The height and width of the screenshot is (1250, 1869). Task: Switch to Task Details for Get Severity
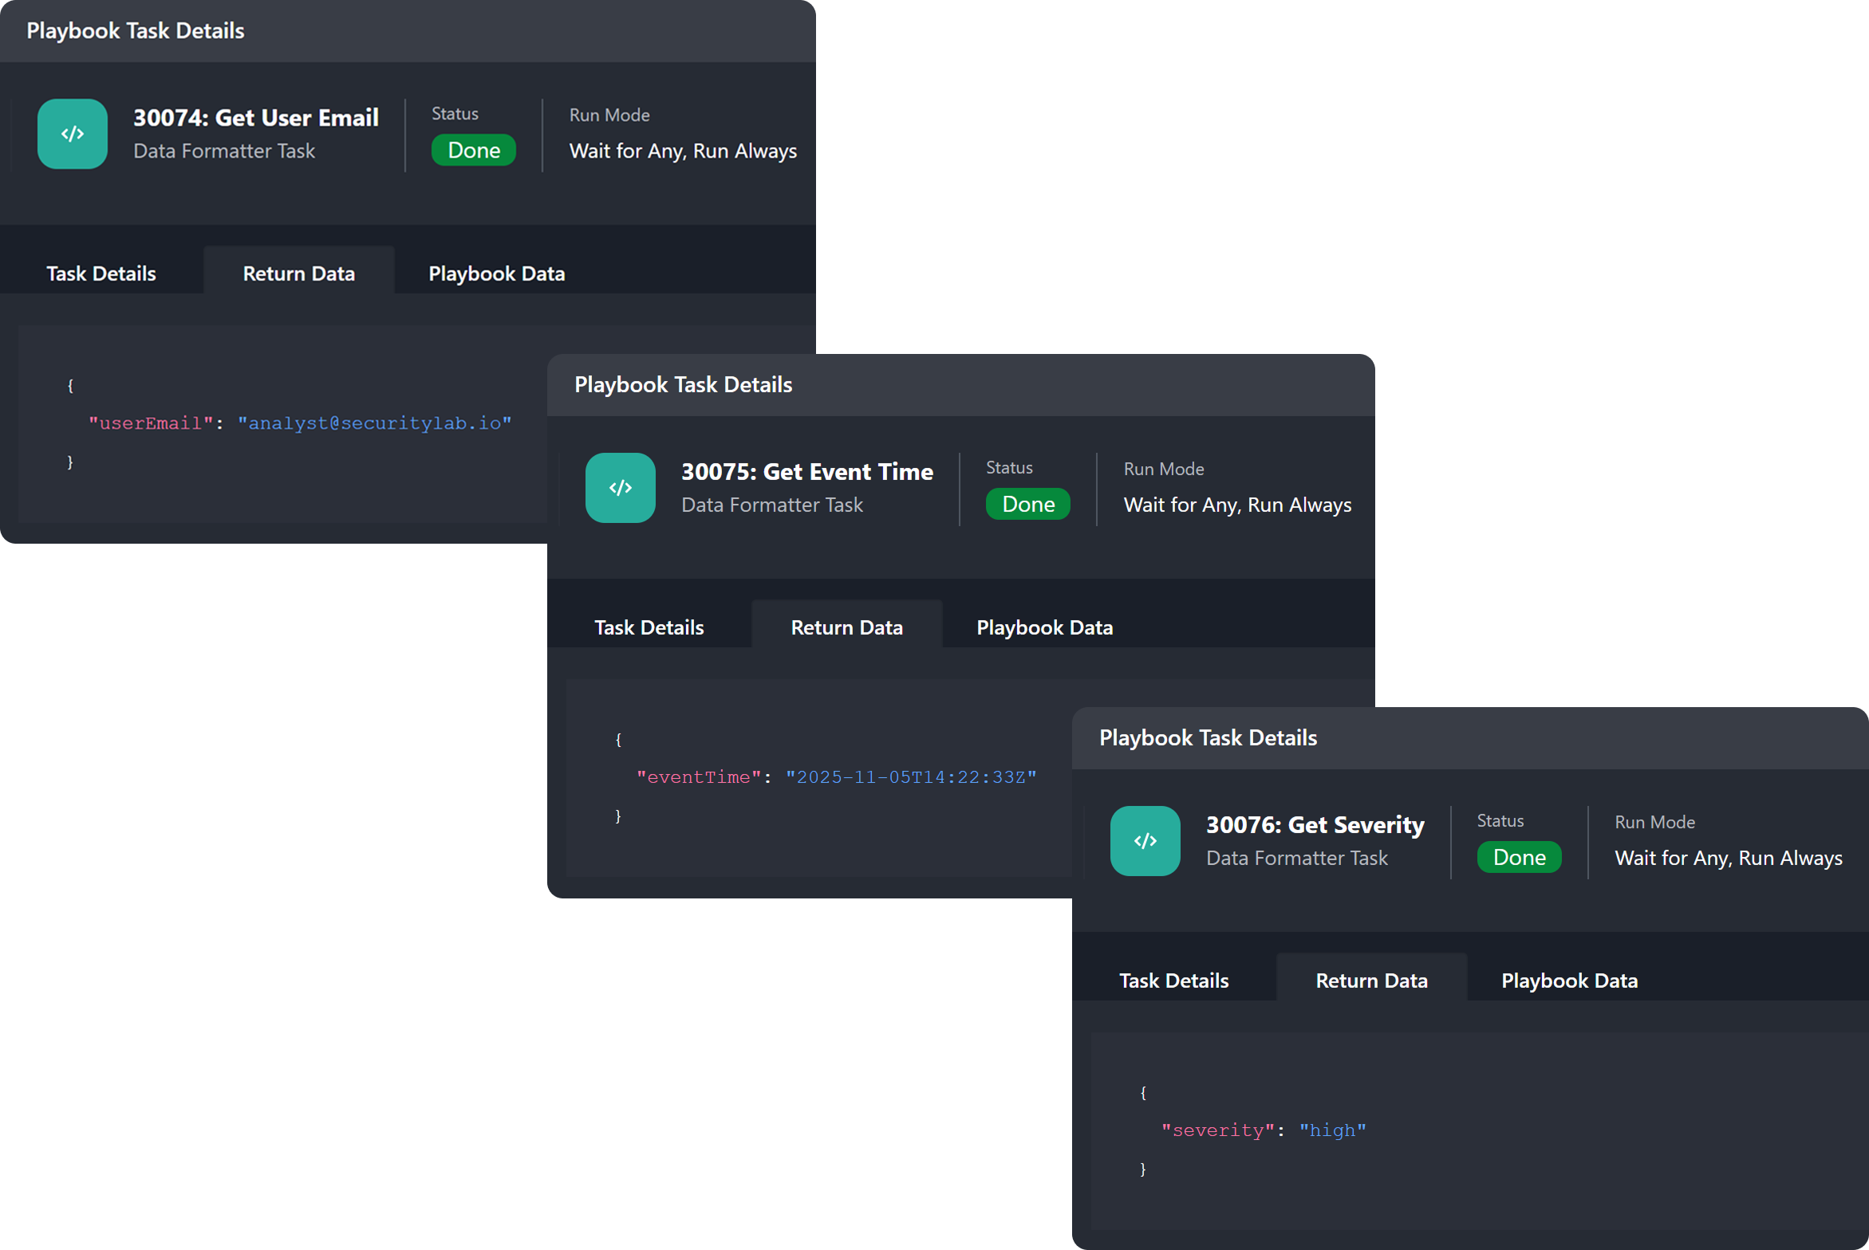[1173, 981]
